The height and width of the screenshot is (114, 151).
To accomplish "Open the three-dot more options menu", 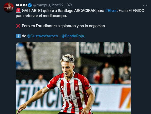I will tap(145, 5).
